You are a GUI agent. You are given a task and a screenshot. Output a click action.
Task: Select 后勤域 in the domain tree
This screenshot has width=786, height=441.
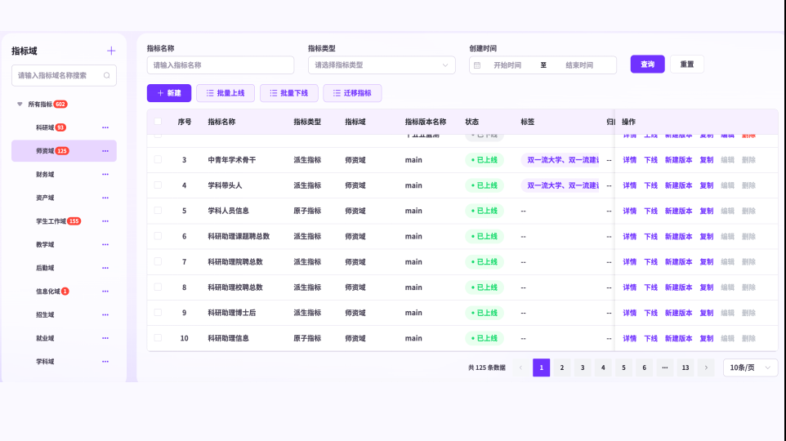tap(45, 268)
